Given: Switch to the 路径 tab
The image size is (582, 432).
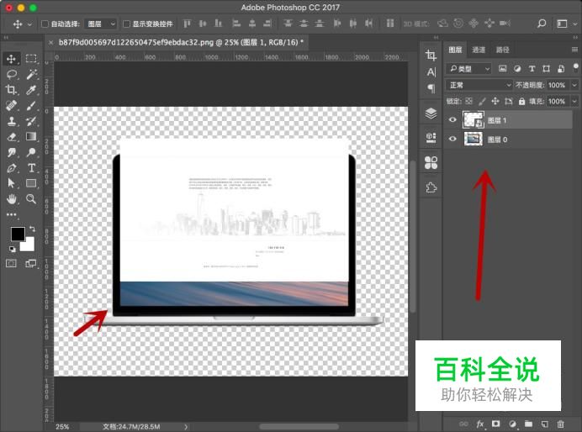Looking at the screenshot, I should [502, 50].
